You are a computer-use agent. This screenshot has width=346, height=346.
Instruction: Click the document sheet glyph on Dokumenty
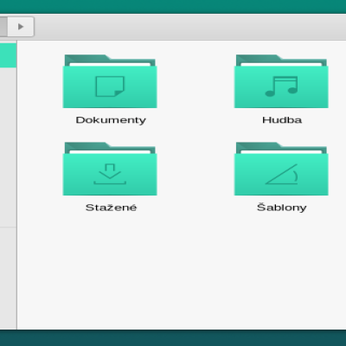point(110,86)
